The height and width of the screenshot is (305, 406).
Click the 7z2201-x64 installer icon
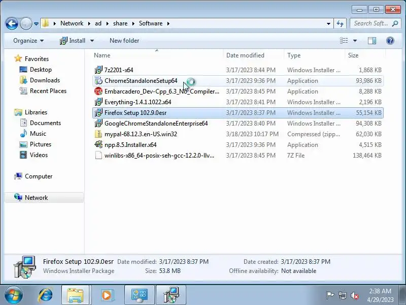tap(98, 70)
